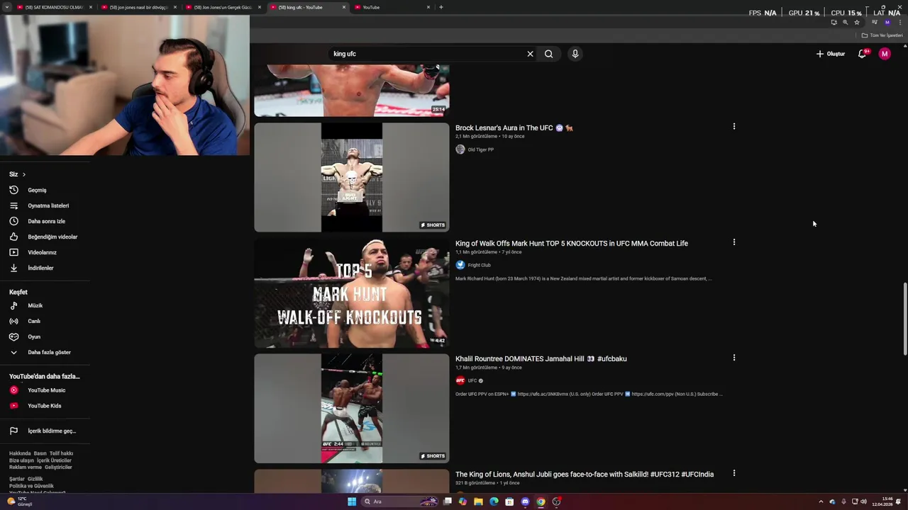Expand the Siz section chevron

23,174
